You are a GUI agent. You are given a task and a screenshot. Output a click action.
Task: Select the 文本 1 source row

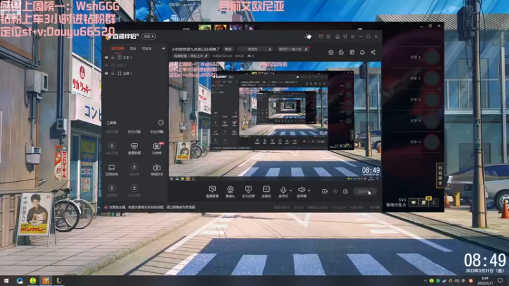(x=135, y=57)
